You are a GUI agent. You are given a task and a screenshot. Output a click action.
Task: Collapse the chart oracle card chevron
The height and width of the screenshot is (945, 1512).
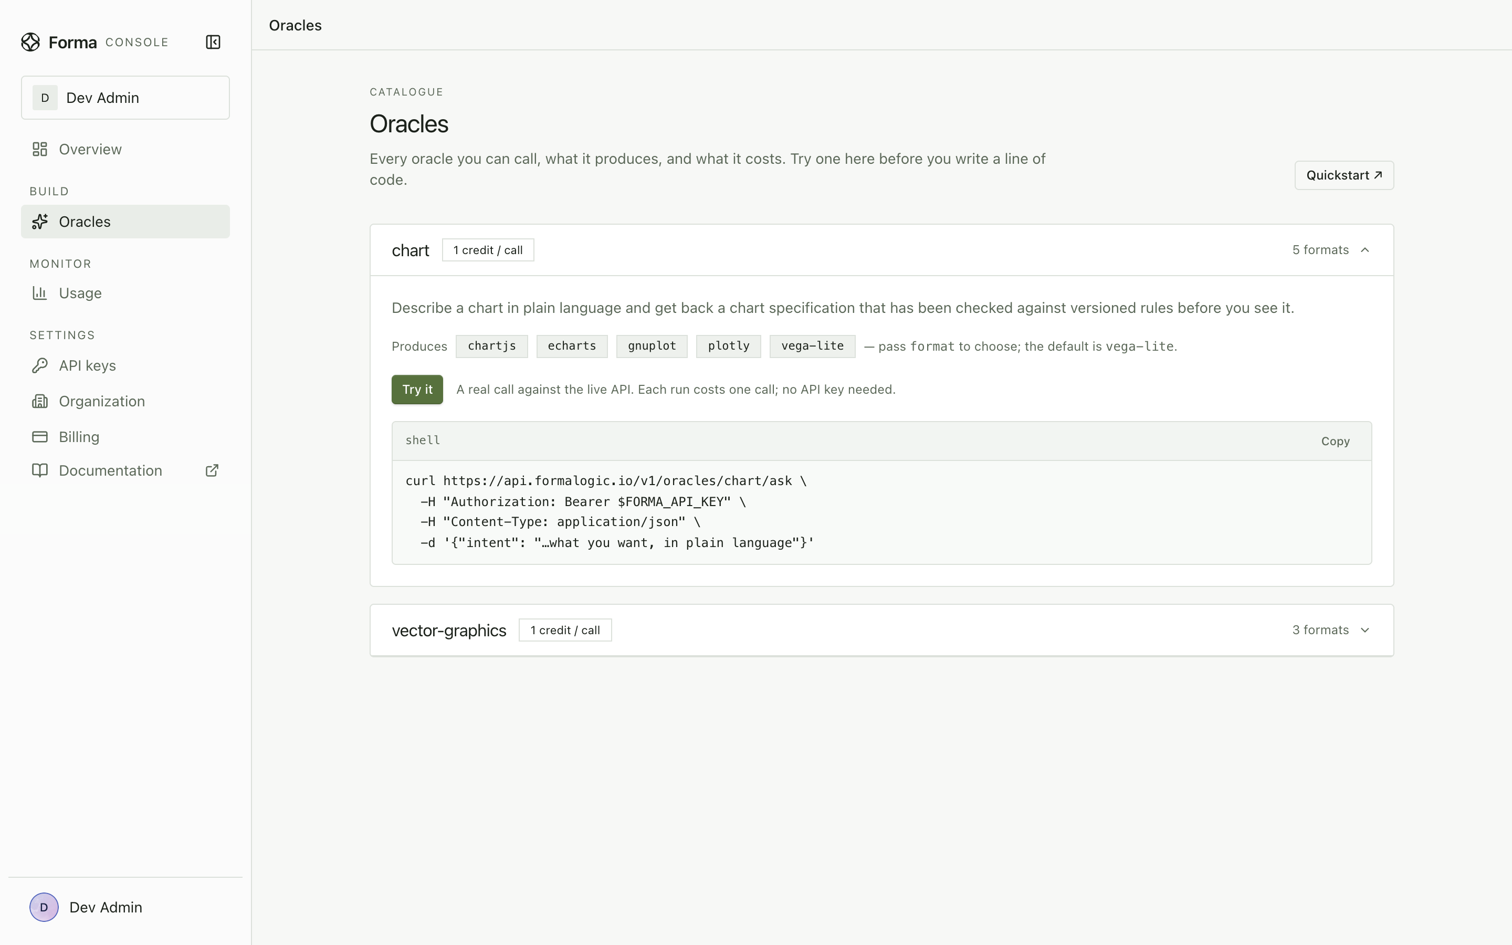click(1365, 250)
